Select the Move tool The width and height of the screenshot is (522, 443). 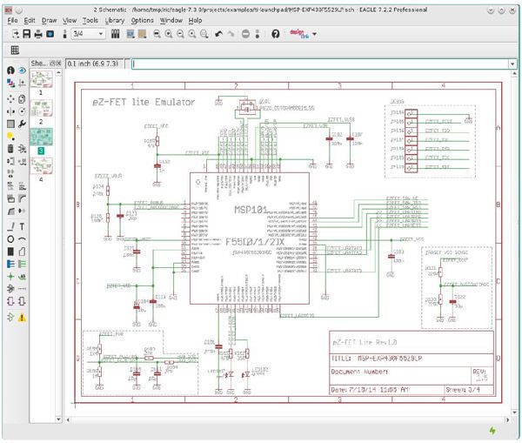point(10,99)
